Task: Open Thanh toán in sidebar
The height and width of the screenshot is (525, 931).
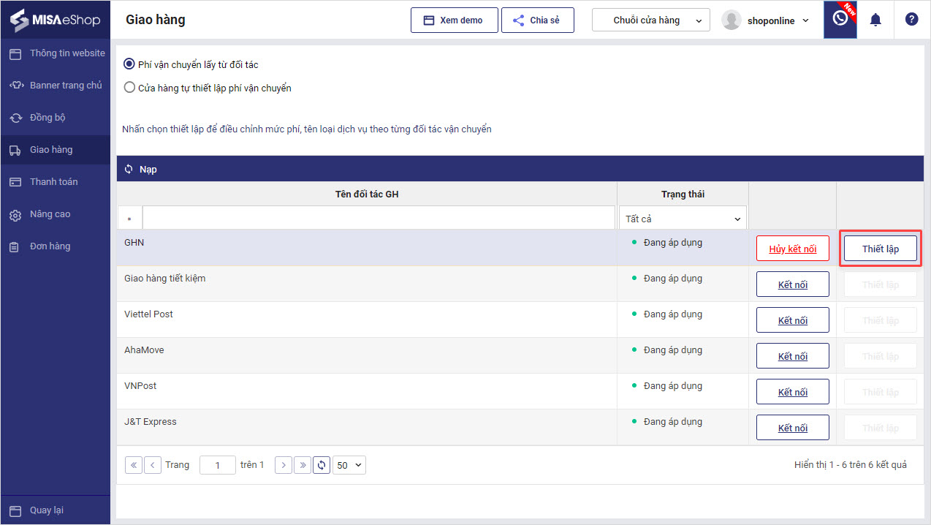Action: tap(56, 182)
